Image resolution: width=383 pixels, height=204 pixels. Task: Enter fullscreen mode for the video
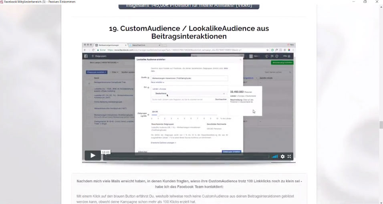point(289,157)
